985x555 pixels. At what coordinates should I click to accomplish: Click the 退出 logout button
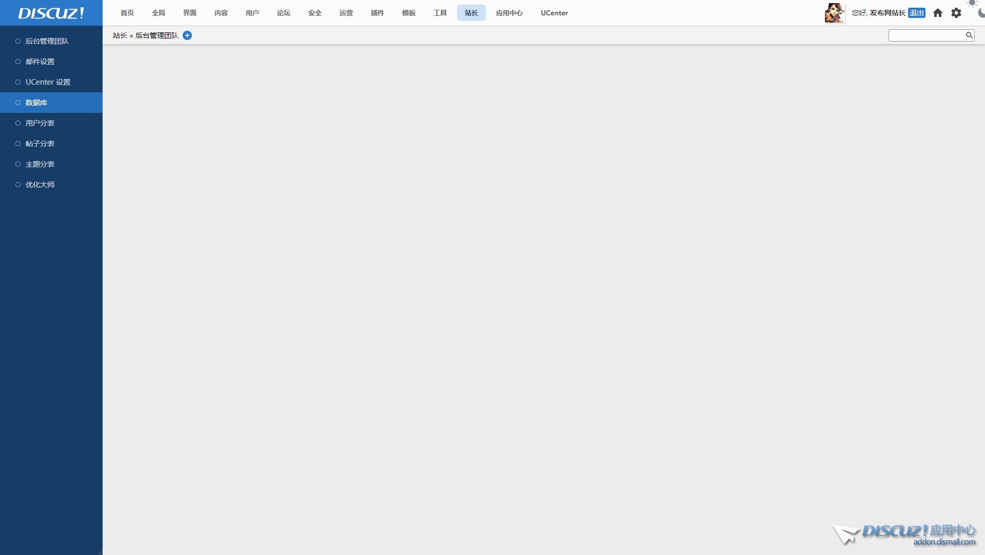pos(916,13)
